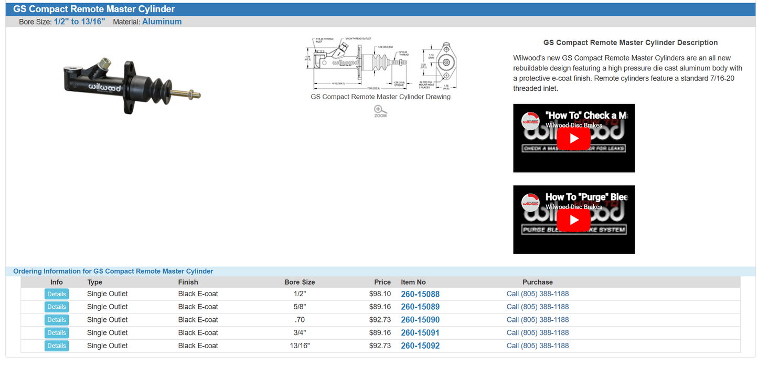758x366 pixels.
Task: Click the Aluminum material text
Action: coord(162,22)
